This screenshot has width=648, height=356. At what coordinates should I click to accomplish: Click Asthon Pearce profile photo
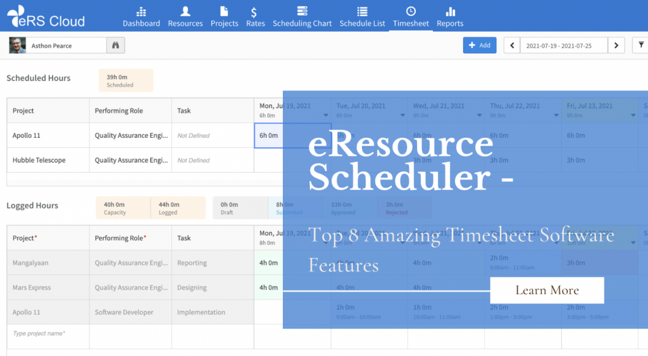click(x=17, y=46)
